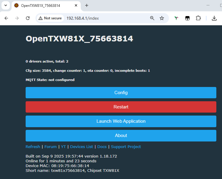Click the '0 drivers active, total: 2' text

pos(47,61)
